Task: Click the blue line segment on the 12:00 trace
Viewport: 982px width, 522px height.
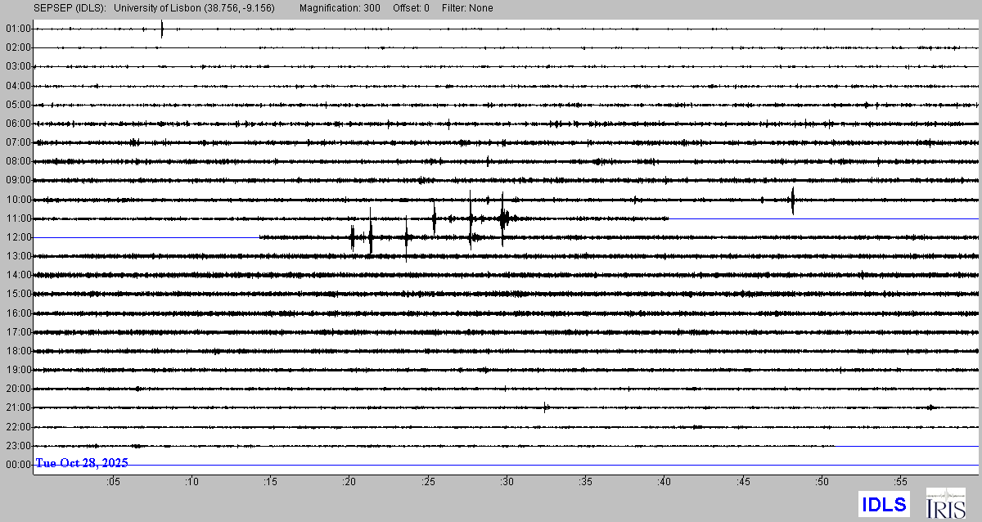Action: 147,237
